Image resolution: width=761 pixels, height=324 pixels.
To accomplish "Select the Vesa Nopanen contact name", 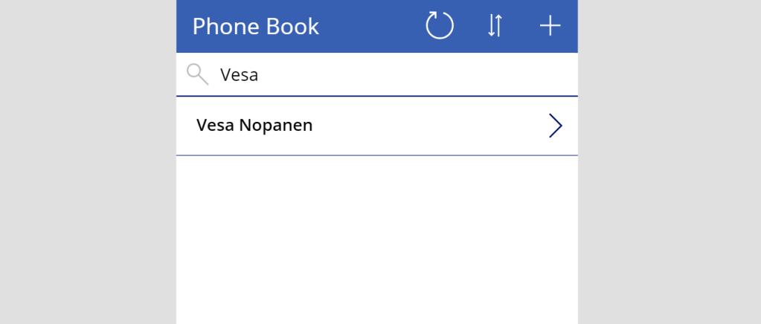I will [x=254, y=126].
